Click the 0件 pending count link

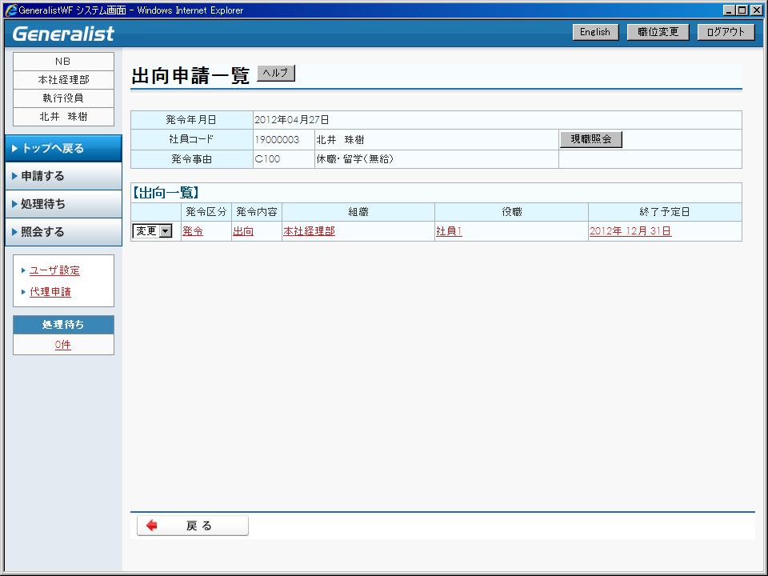[x=63, y=345]
